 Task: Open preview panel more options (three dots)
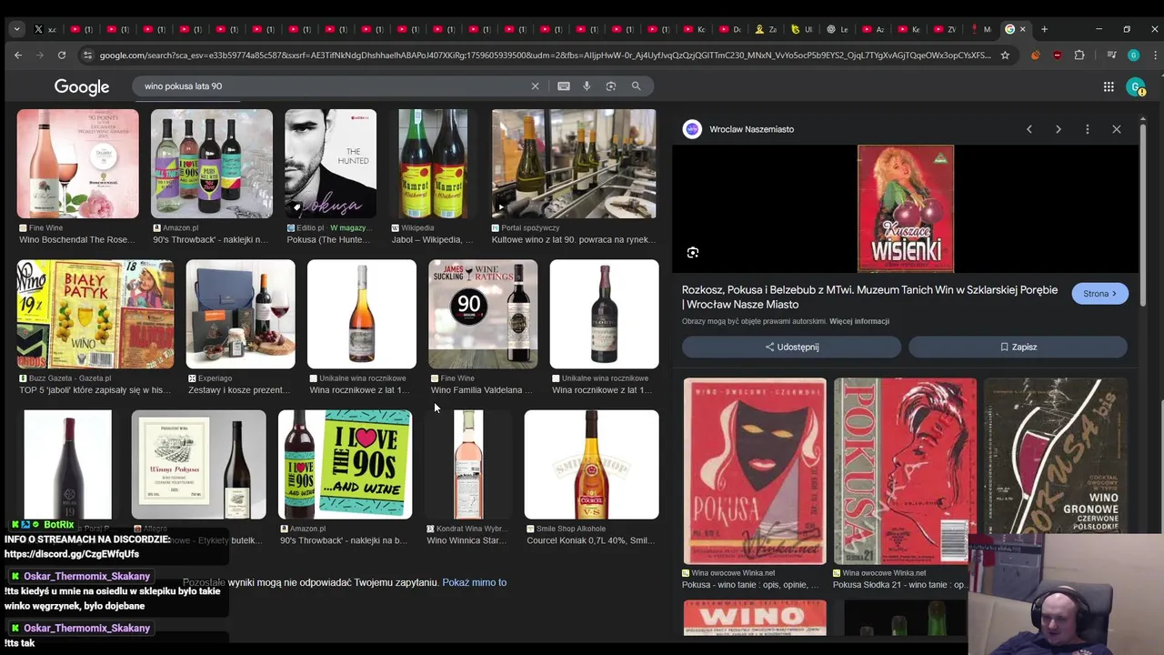(1088, 129)
